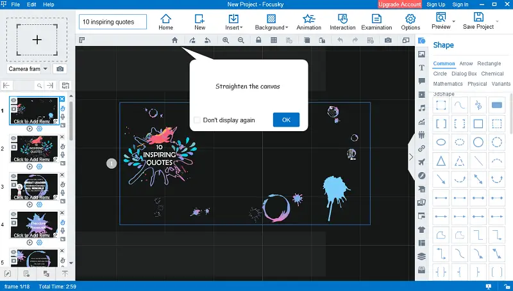Click the camera icon beside Camera frame

point(60,69)
